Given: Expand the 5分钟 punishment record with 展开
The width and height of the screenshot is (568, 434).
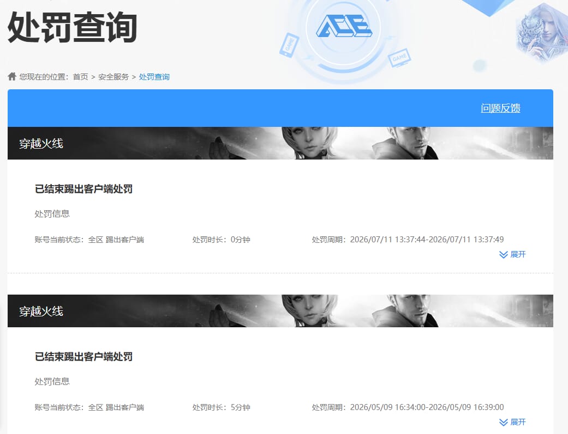Looking at the screenshot, I should pyautogui.click(x=512, y=422).
